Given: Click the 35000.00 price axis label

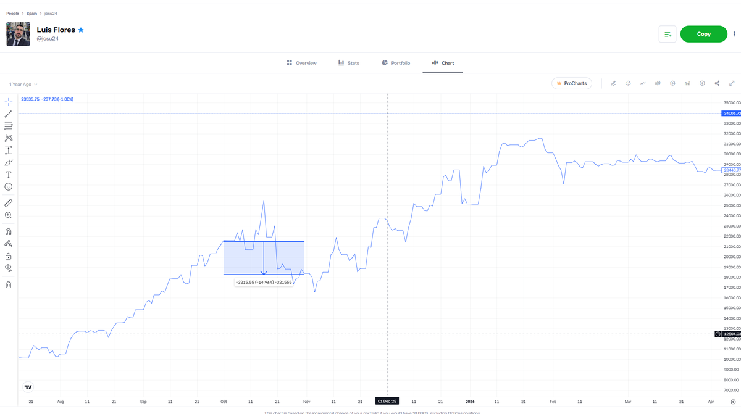Looking at the screenshot, I should [732, 103].
